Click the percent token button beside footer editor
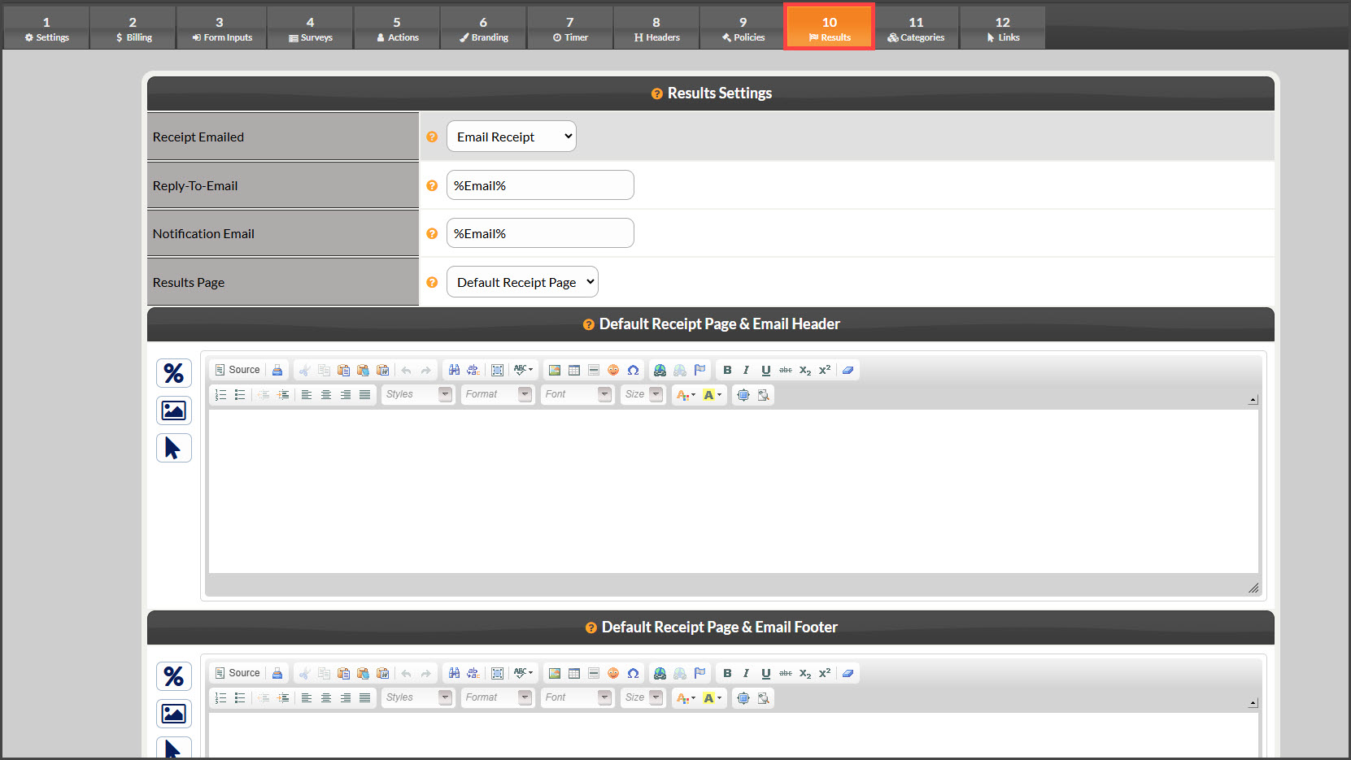Screen dimensions: 1351x760 174,676
